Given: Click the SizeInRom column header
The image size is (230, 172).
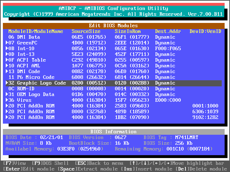Looking at the screenshot, I should (128, 31).
